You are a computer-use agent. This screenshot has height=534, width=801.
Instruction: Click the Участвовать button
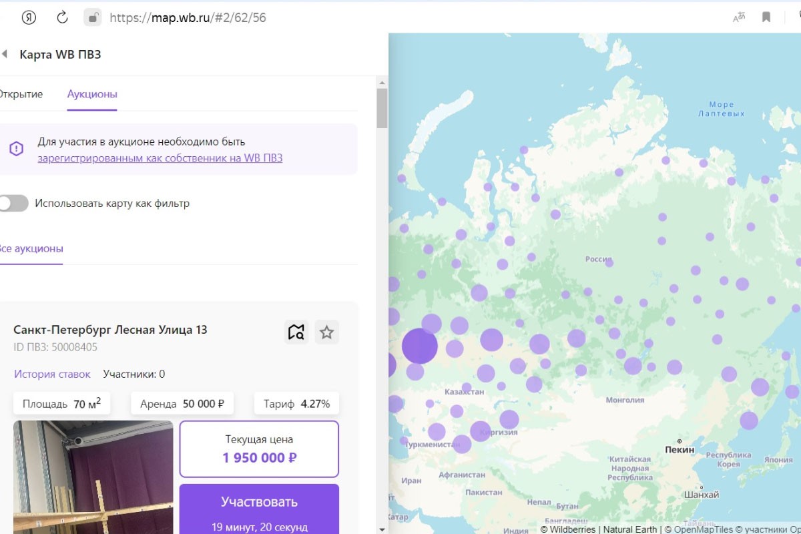tap(259, 509)
